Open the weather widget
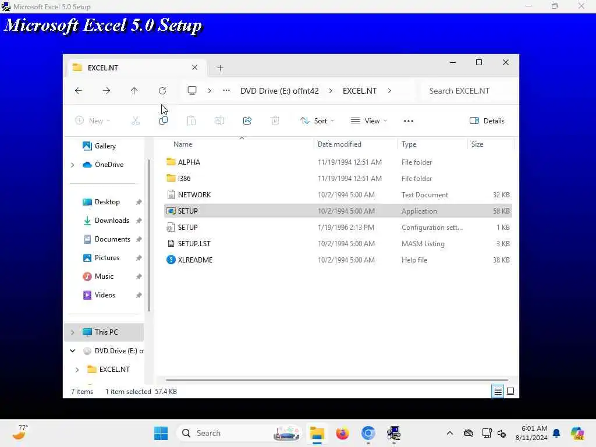 point(20,432)
